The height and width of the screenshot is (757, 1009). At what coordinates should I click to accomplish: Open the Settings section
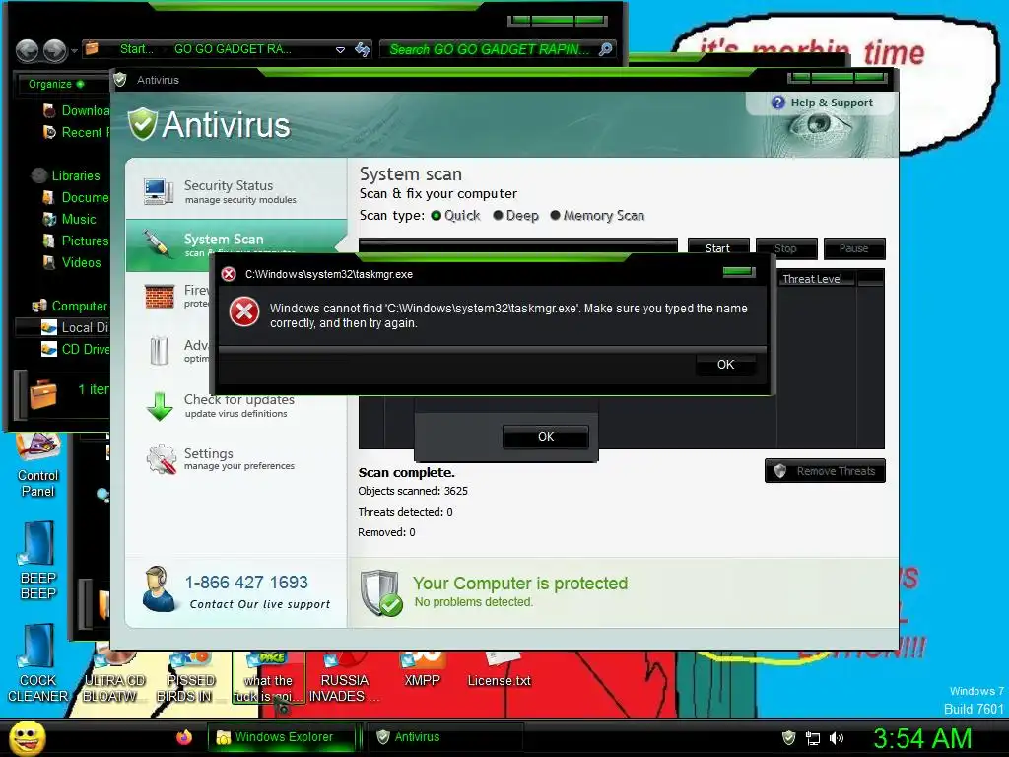pyautogui.click(x=238, y=458)
